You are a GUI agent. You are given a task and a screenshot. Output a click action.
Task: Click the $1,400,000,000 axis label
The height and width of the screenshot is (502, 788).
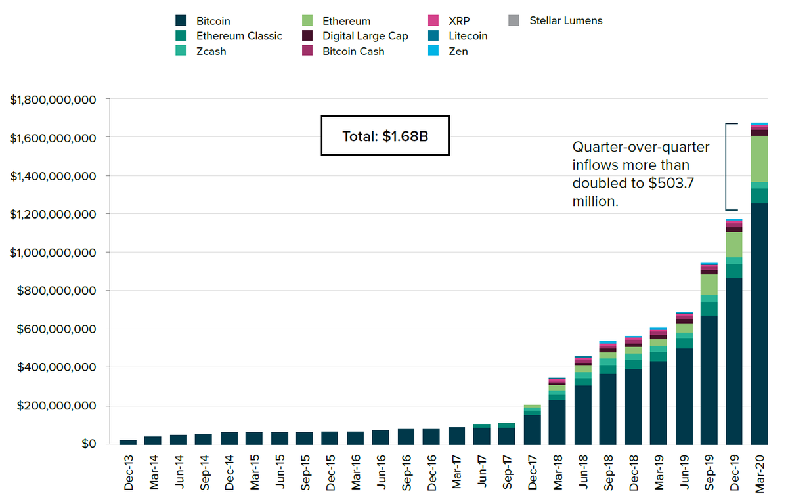pos(53,176)
